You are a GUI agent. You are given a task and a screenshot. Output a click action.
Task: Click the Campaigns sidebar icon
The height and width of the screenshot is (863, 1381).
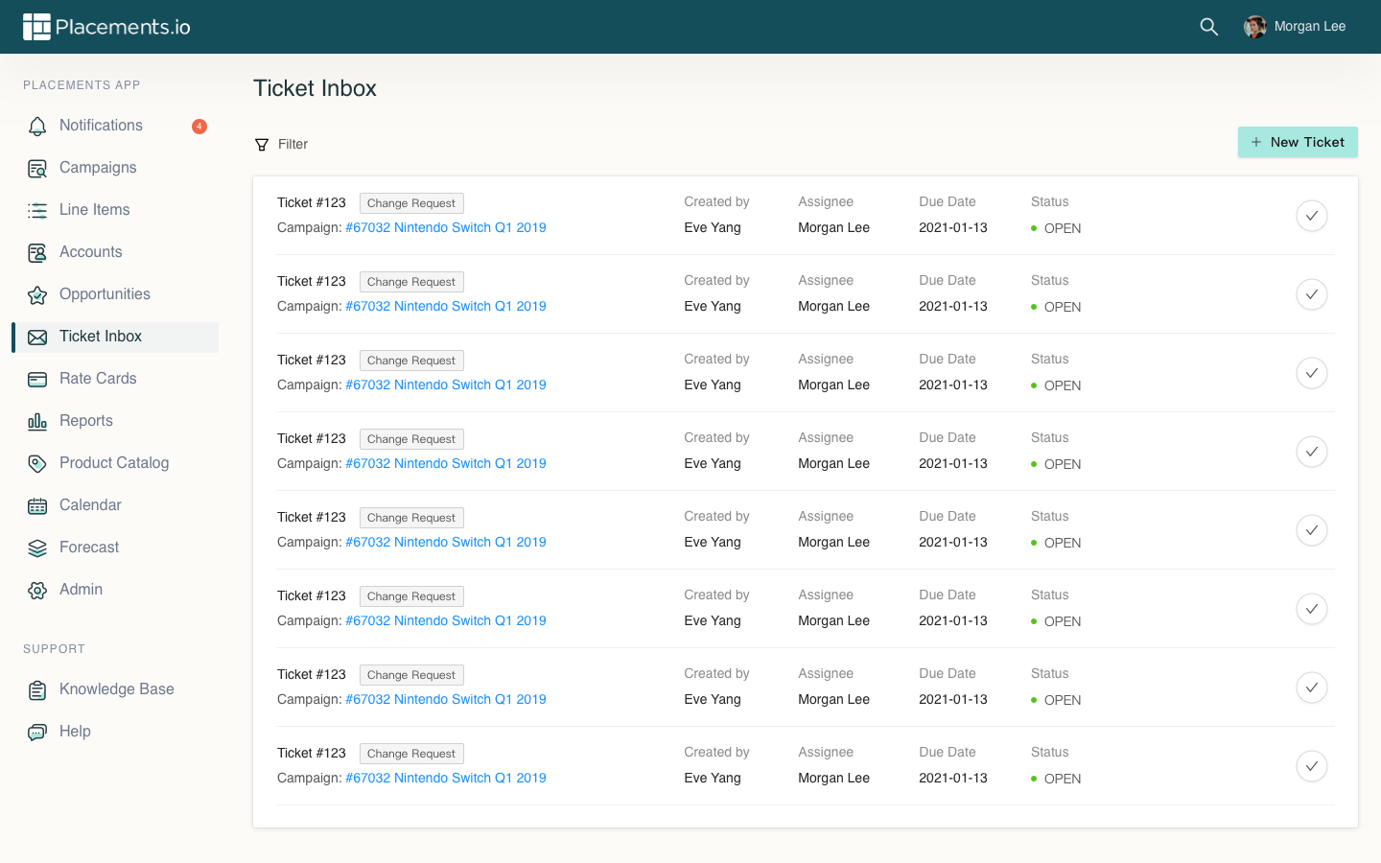[x=37, y=169]
